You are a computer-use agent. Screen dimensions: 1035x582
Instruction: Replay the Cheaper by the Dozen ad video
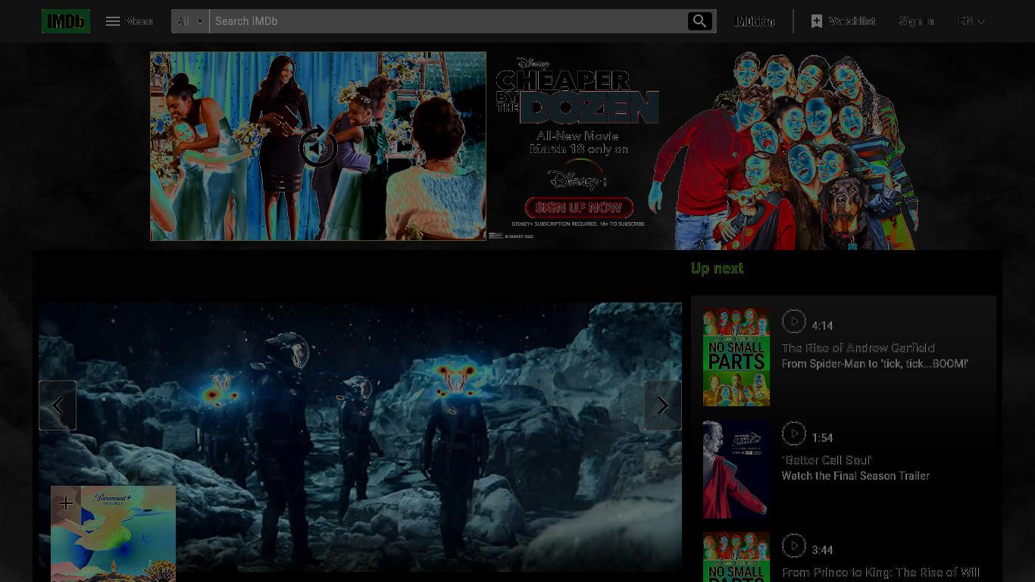tap(318, 146)
